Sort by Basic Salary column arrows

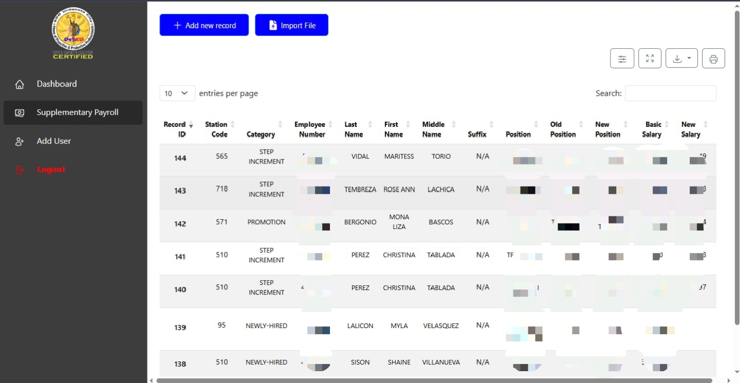point(667,124)
